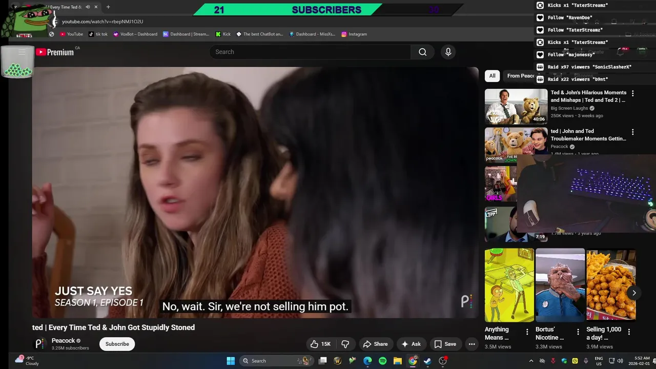Open the Dashboard | Stream... bookmark
Screen dimensions: 656x369
pyautogui.click(x=186, y=34)
